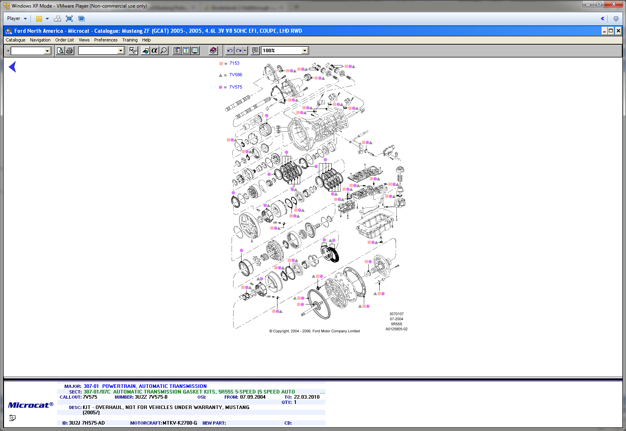Select the magnifying glass search tool
The height and width of the screenshot is (431, 626).
pyautogui.click(x=164, y=51)
